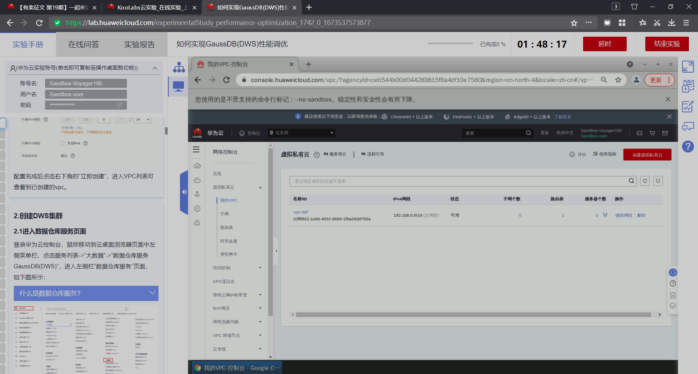Image resolution: width=698 pixels, height=374 pixels.
Task: Switch to the 在线问答 tab
Action: point(84,44)
